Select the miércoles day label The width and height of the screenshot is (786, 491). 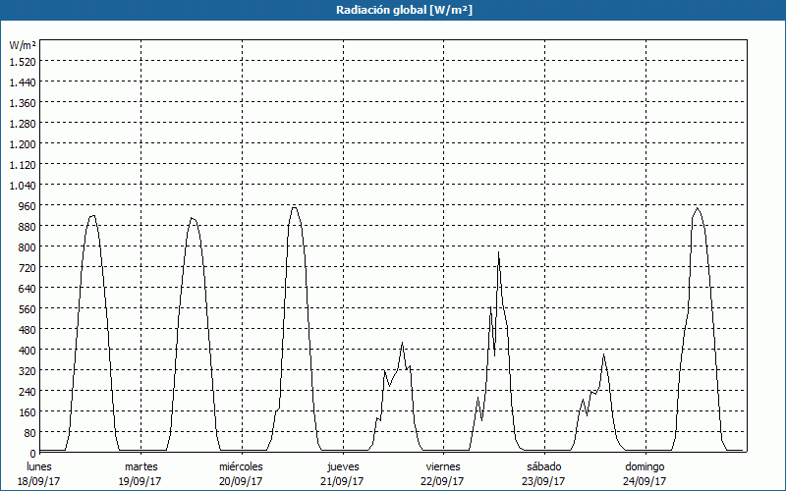pos(241,466)
